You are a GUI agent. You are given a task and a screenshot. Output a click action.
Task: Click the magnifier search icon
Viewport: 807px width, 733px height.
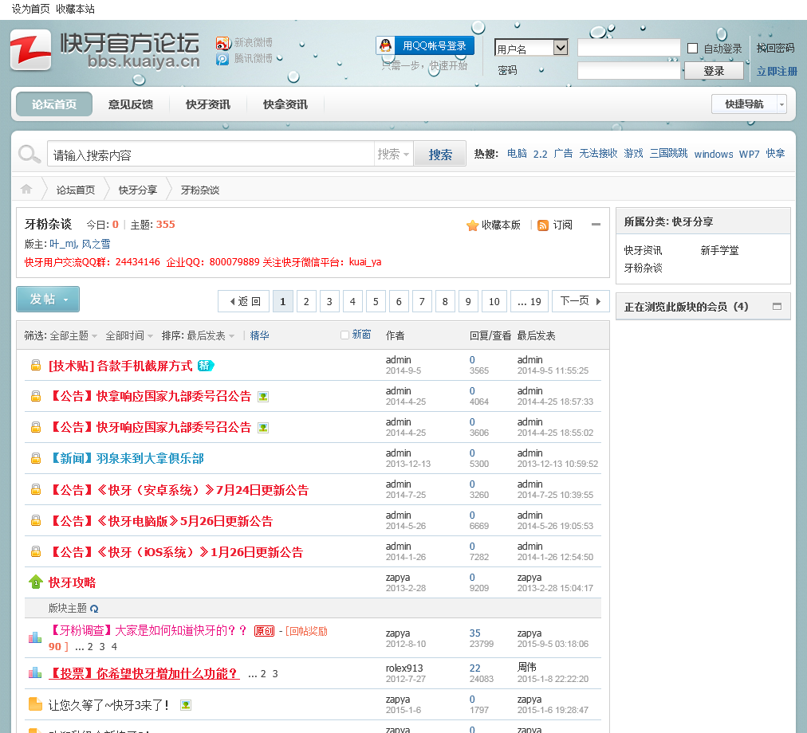(30, 155)
